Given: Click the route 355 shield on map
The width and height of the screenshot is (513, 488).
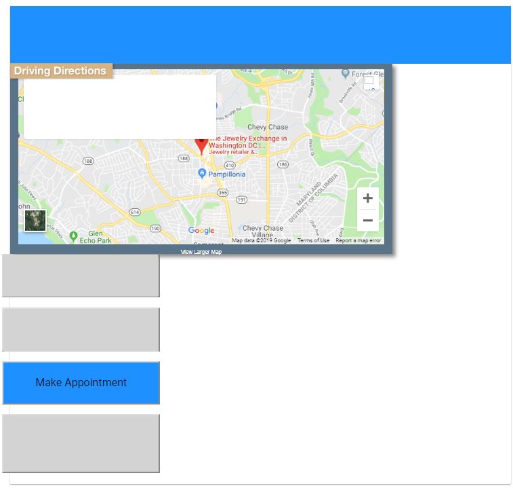Looking at the screenshot, I should click(222, 192).
